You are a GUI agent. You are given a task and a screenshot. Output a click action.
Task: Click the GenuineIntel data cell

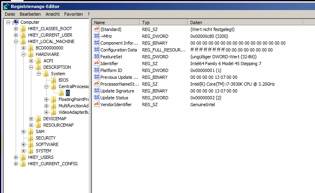(203, 105)
